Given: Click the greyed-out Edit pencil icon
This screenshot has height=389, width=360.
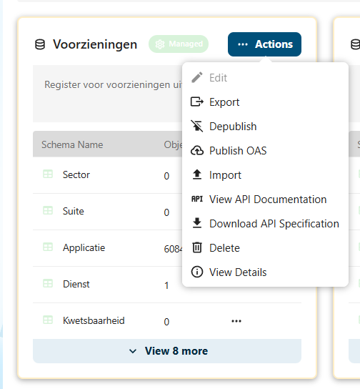Looking at the screenshot, I should pyautogui.click(x=197, y=78).
